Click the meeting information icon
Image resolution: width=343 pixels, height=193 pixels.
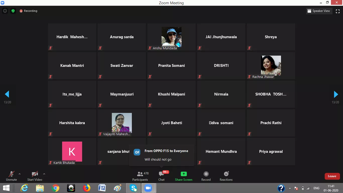(5, 11)
